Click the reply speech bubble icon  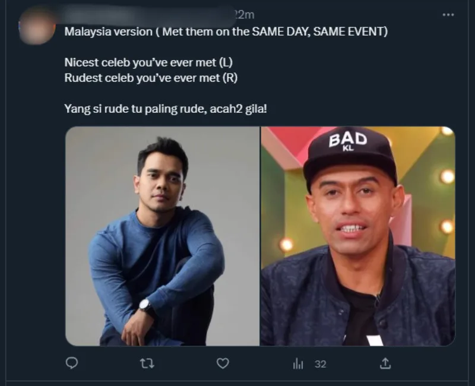(x=72, y=363)
